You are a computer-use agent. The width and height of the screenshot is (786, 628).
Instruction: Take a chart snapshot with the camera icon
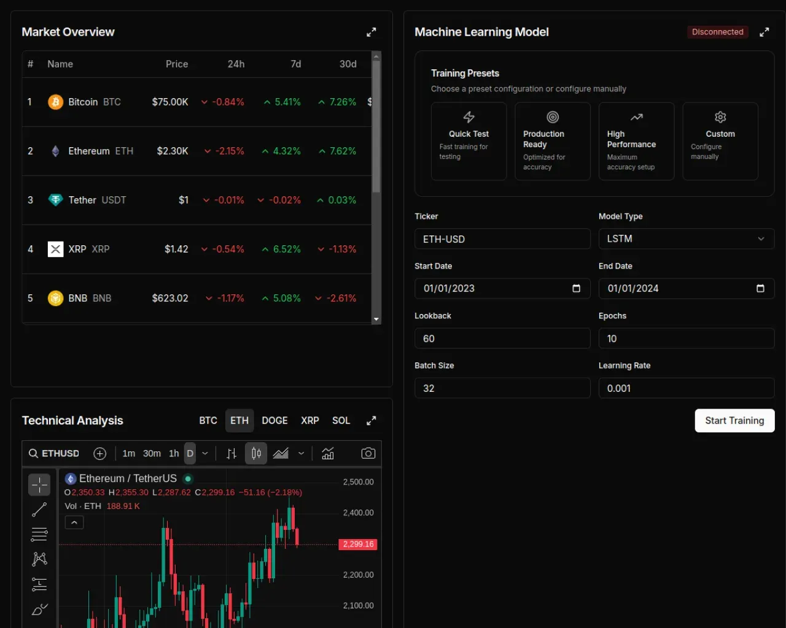[368, 453]
